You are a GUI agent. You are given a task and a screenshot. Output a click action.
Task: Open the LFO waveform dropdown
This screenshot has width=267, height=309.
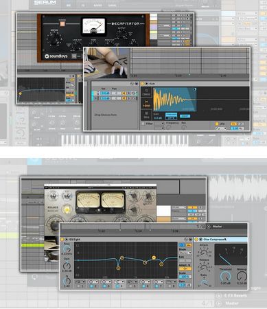pyautogui.click(x=221, y=128)
